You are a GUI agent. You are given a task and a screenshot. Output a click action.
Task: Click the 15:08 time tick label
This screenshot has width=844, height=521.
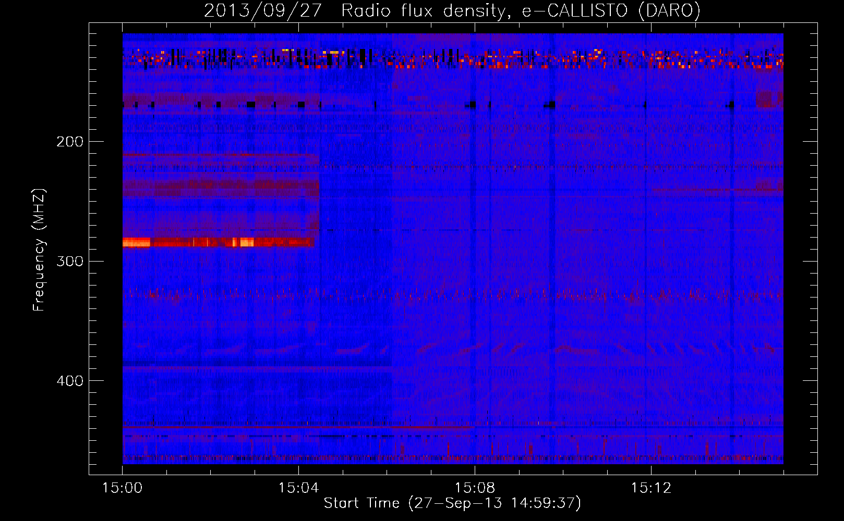pos(475,488)
